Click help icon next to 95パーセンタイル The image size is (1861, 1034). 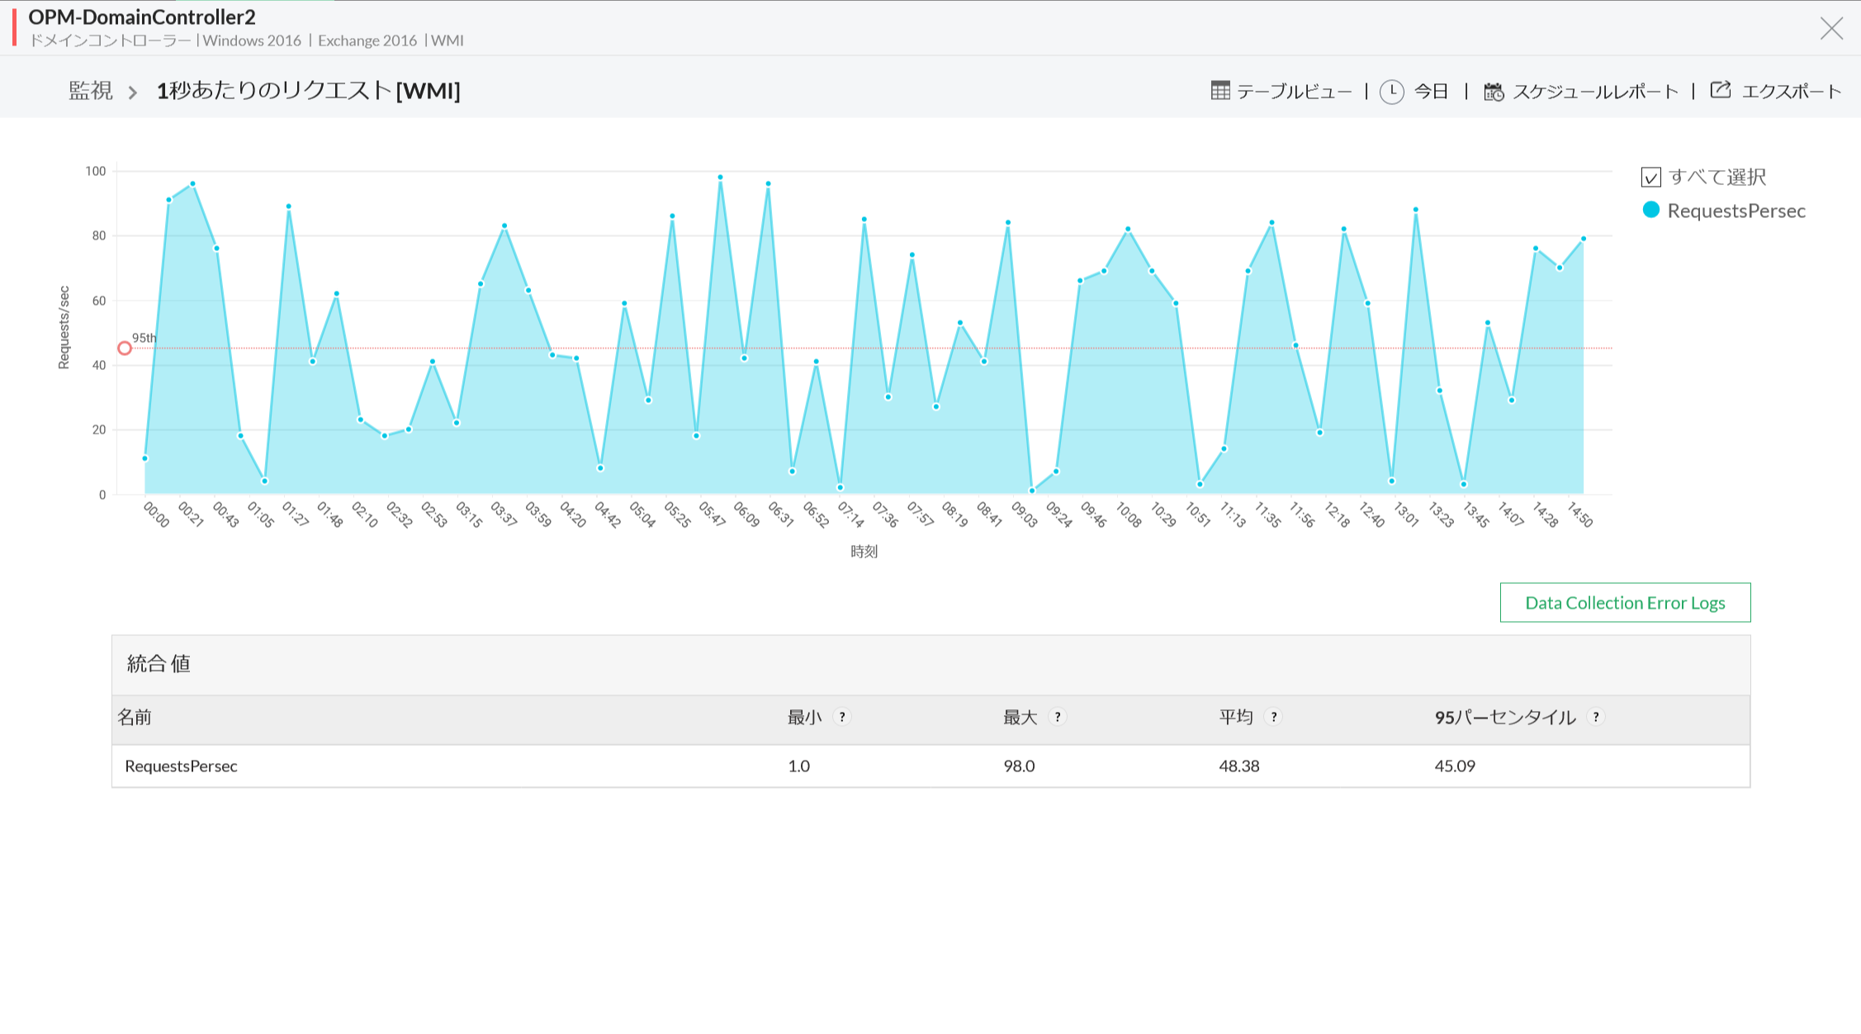tap(1596, 717)
